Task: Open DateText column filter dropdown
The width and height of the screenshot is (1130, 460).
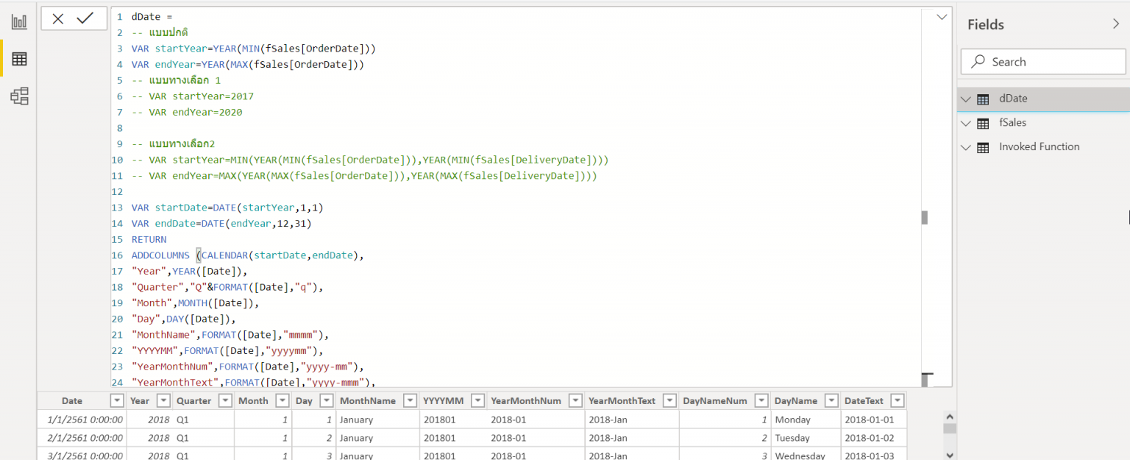Action: 897,401
